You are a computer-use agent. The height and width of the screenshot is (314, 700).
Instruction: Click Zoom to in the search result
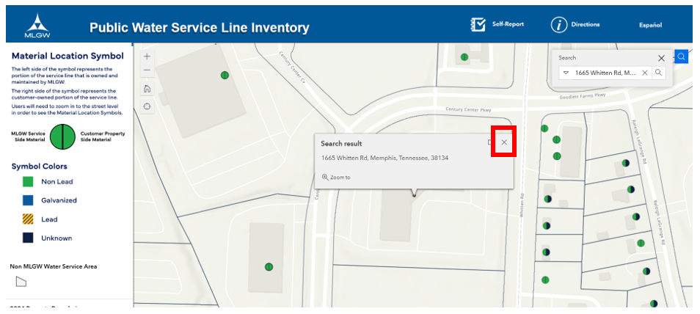coord(336,178)
